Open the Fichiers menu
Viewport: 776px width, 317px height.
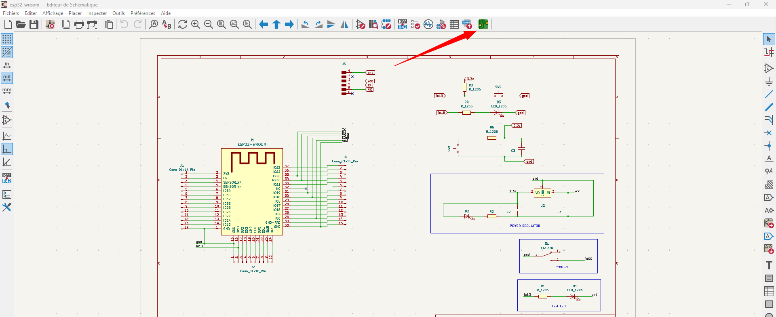[x=11, y=13]
